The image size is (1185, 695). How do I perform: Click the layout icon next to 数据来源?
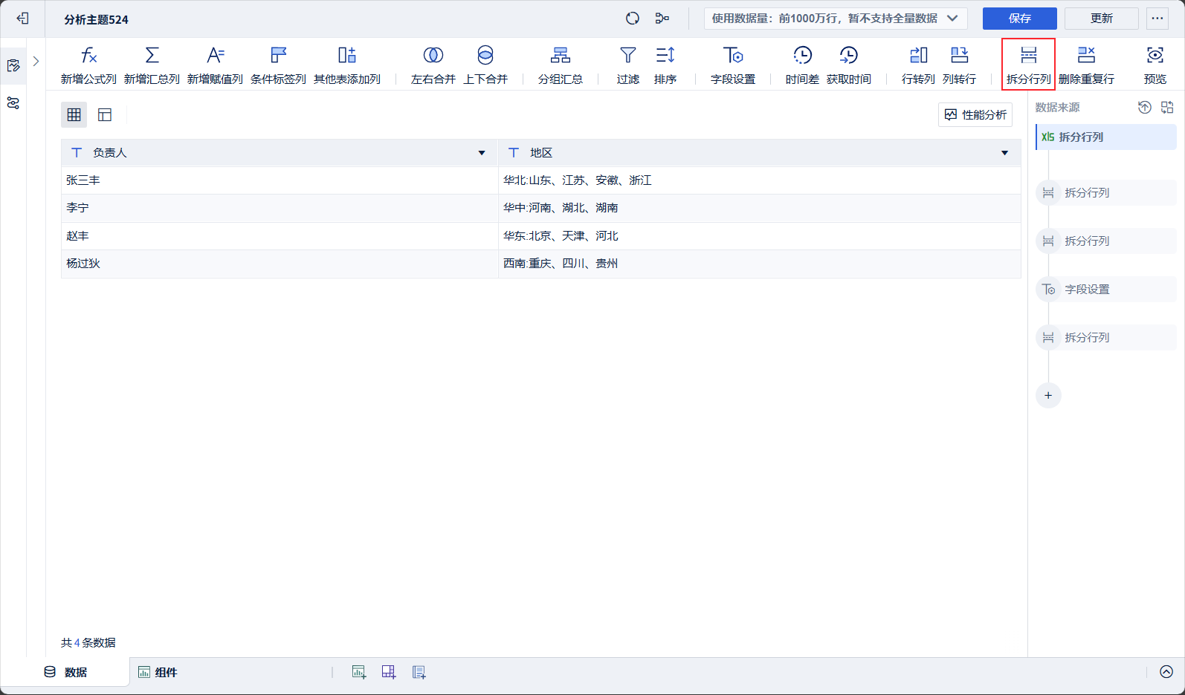tap(1167, 108)
